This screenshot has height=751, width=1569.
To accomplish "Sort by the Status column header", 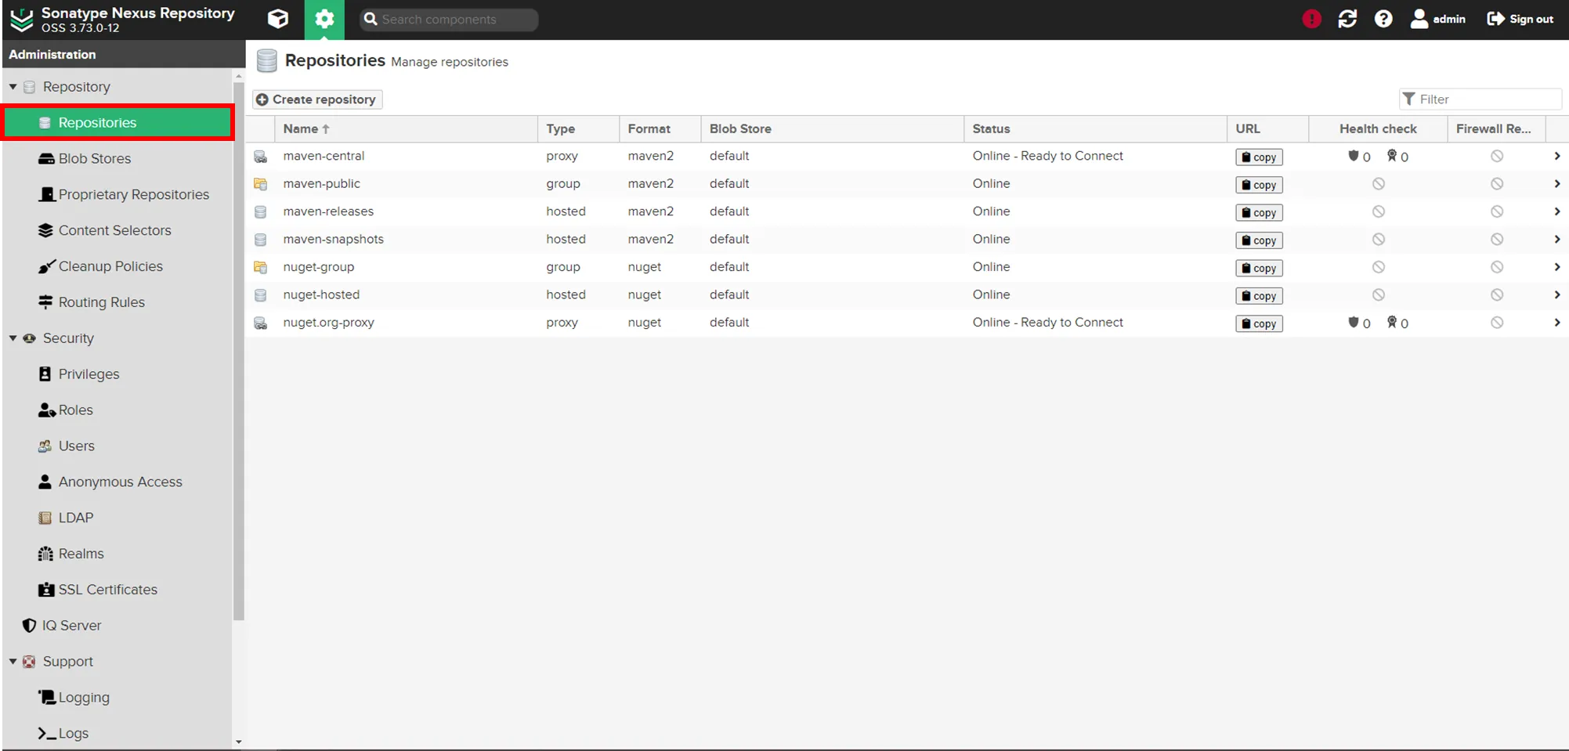I will coord(1095,129).
